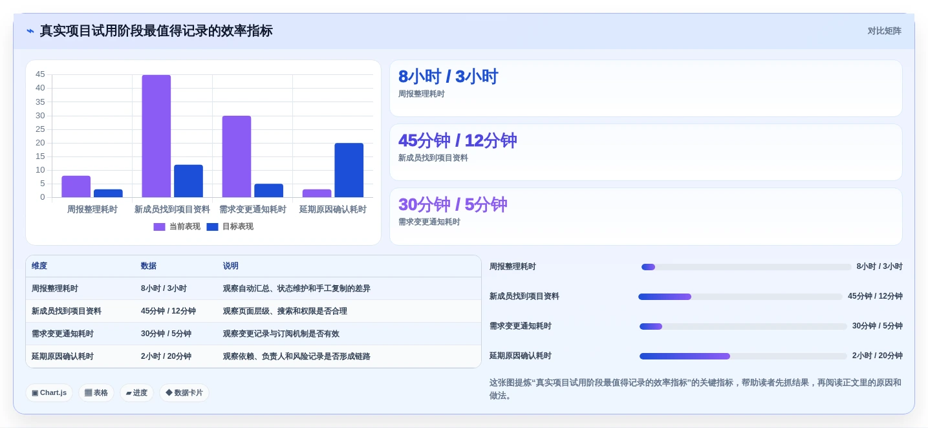
Task: Click the purple 周报整理耗时 chart bar
Action: coord(76,187)
